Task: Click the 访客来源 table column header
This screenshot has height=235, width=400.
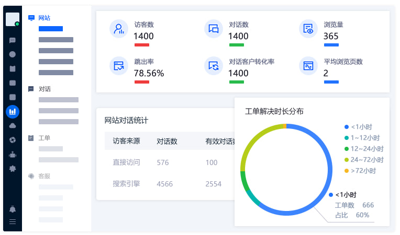Action: [x=126, y=141]
